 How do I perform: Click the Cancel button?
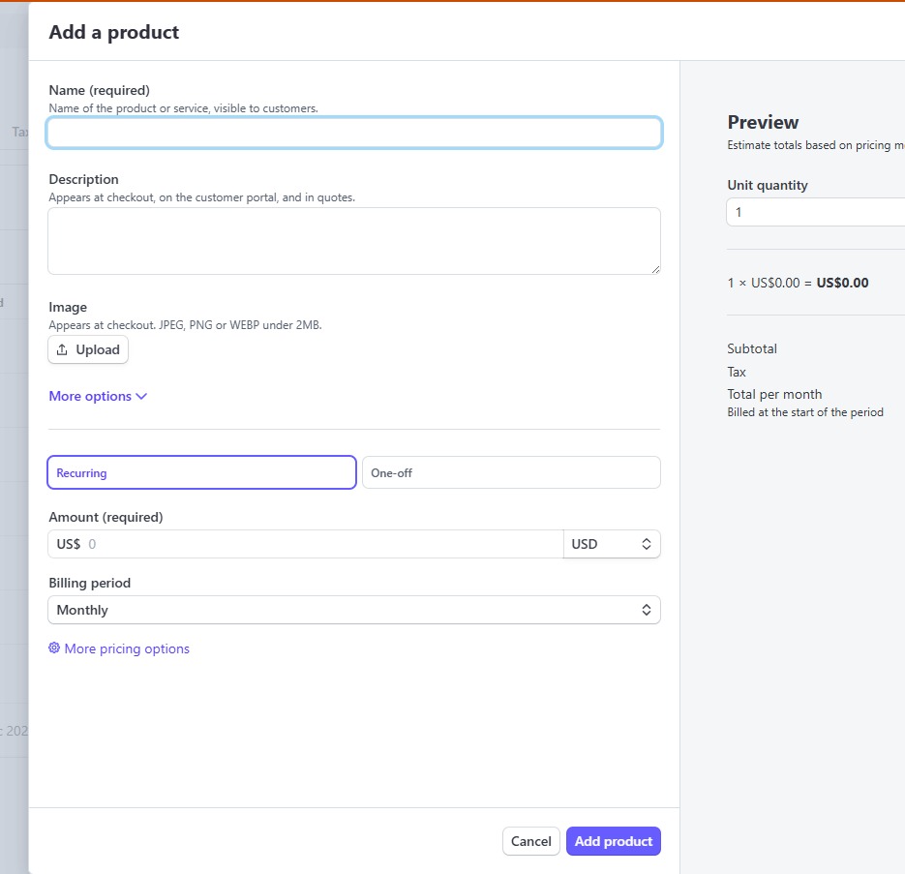pos(531,841)
